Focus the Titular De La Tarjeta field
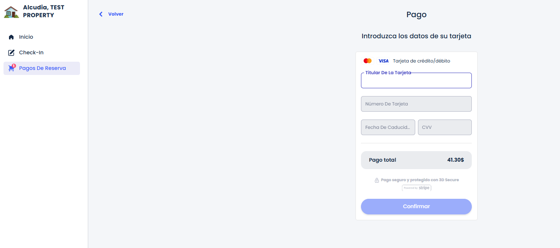 (416, 81)
